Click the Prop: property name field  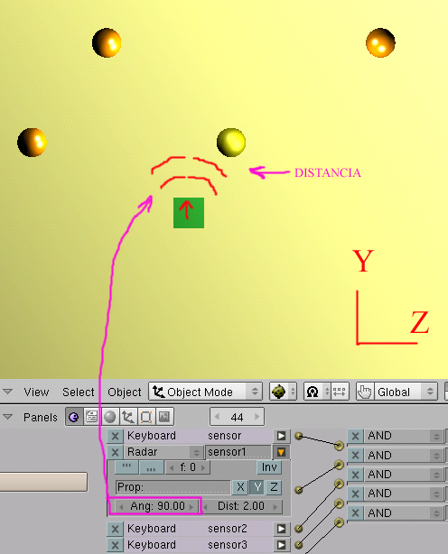pos(173,487)
